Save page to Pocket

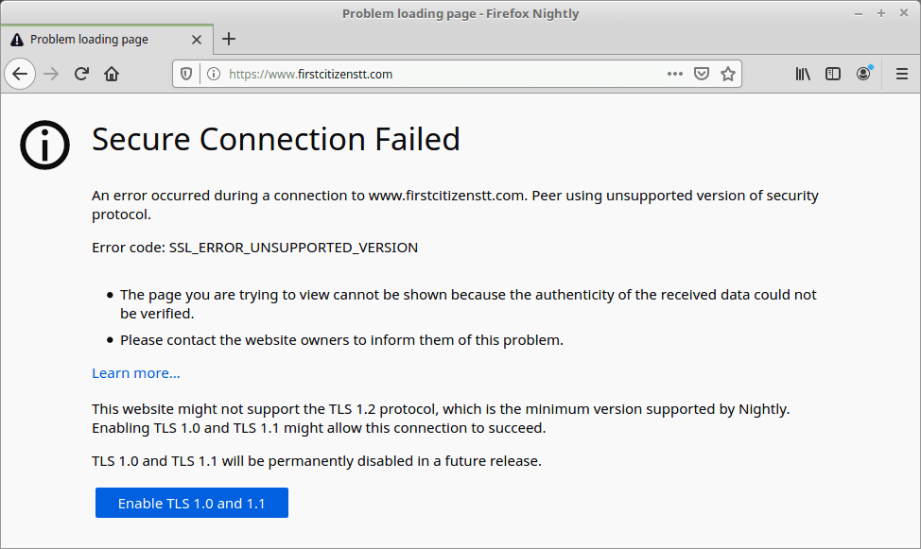click(x=702, y=74)
